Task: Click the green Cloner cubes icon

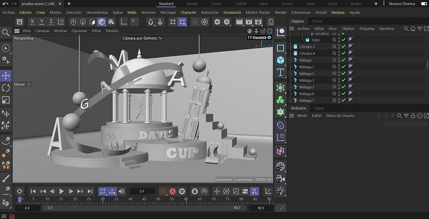Action: (280, 100)
